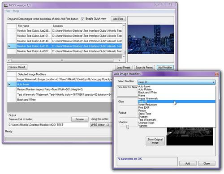Maximize the MODI main window
The height and width of the screenshot is (174, 224).
[x=163, y=4]
